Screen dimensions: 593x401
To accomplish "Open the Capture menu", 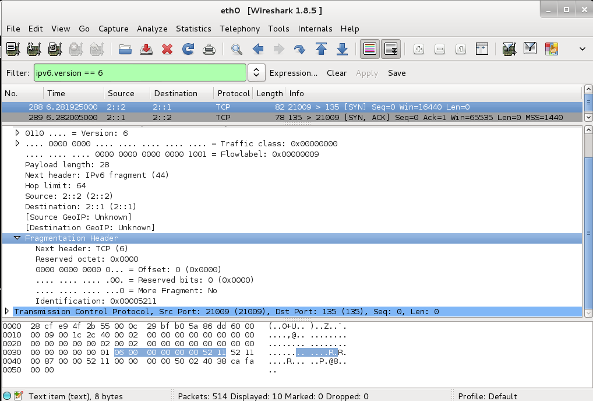I will [x=114, y=29].
